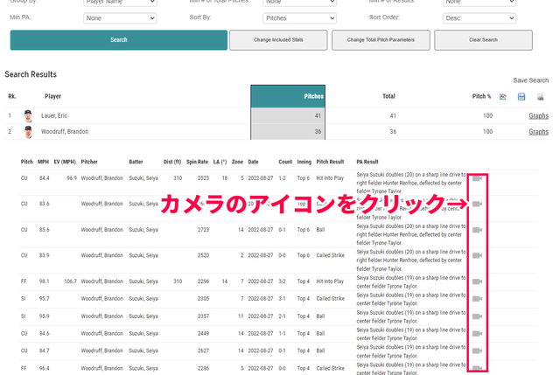Click the Total column header
Viewport: 560px width, 375px height.
pyautogui.click(x=388, y=96)
